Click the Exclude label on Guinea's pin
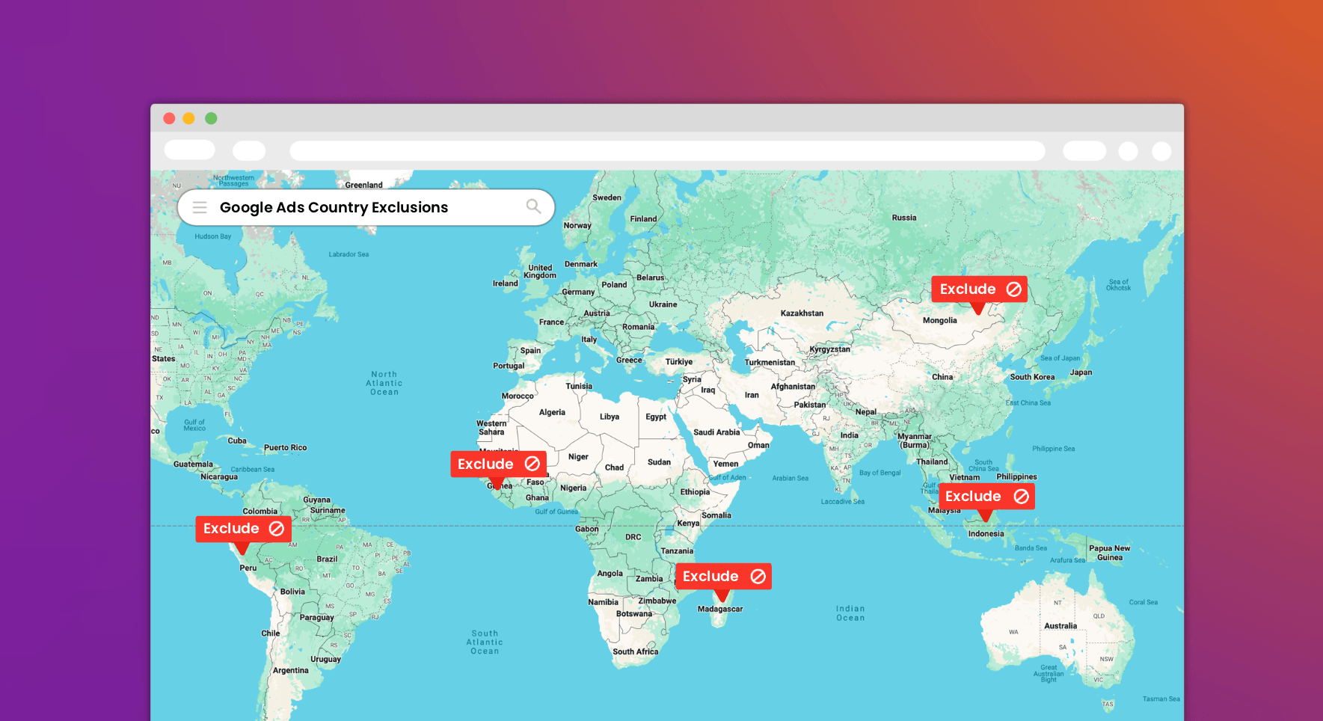The image size is (1323, 721). 487,464
